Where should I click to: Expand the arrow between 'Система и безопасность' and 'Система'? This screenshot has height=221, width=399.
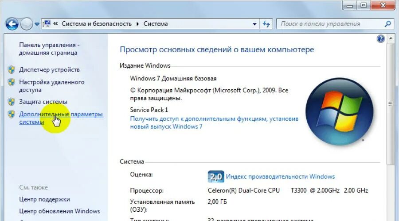pos(138,24)
